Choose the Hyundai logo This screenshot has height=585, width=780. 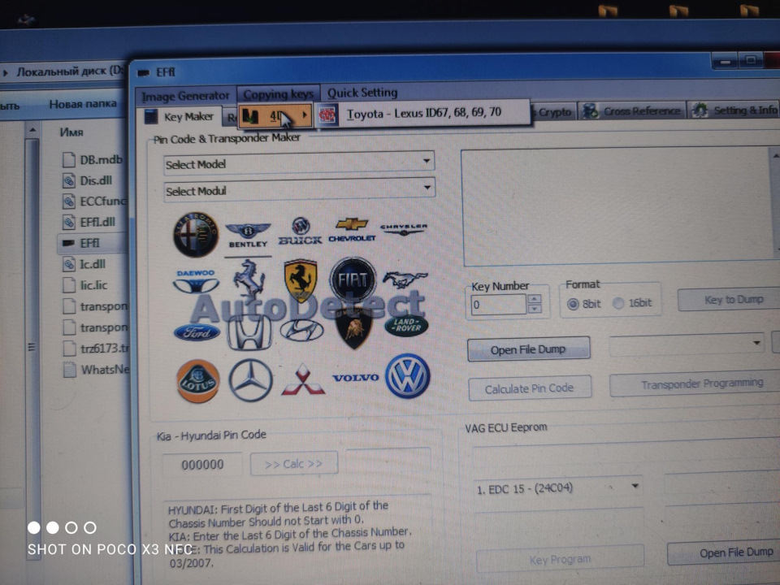(x=301, y=331)
